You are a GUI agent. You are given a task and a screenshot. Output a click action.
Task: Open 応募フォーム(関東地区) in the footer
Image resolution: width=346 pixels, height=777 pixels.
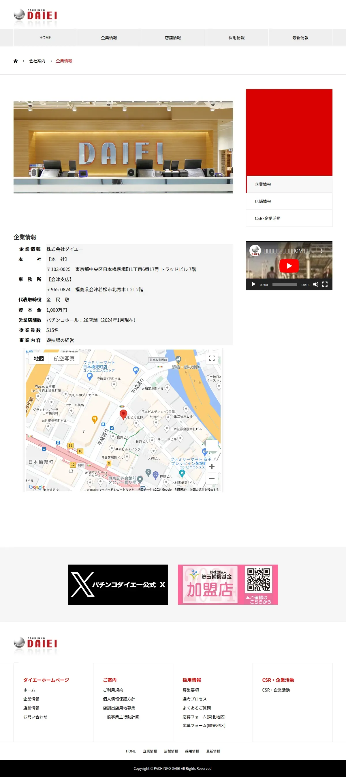click(204, 725)
